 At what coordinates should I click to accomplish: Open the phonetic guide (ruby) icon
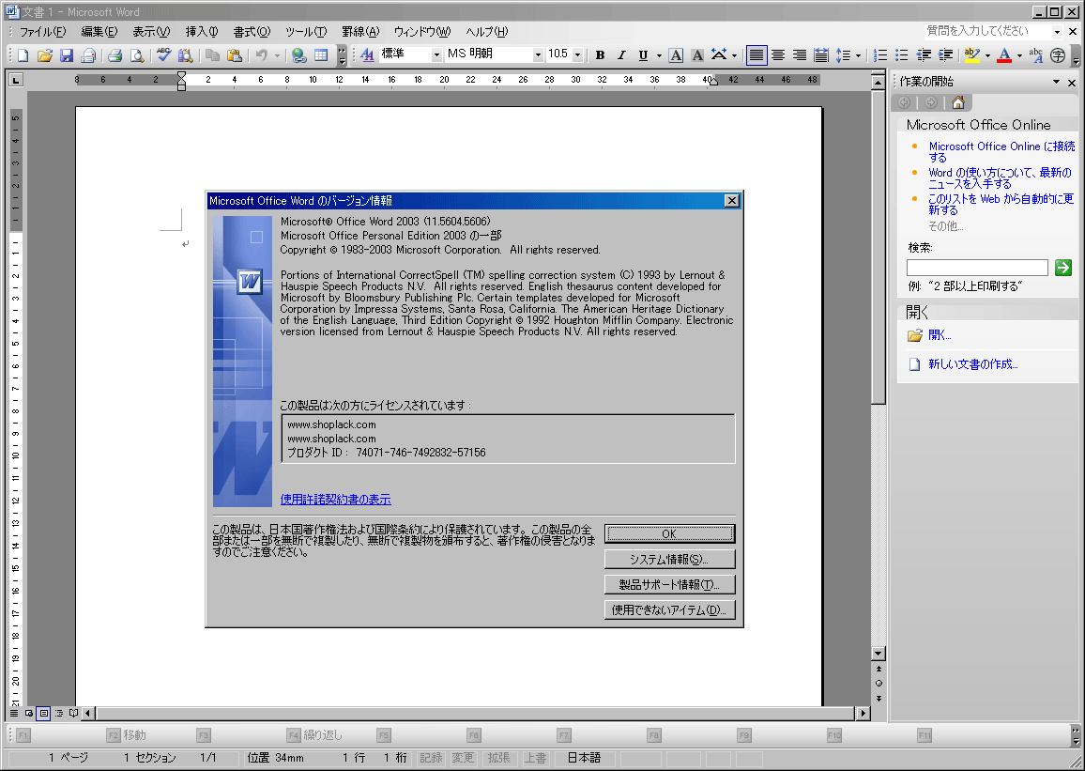pyautogui.click(x=1036, y=55)
